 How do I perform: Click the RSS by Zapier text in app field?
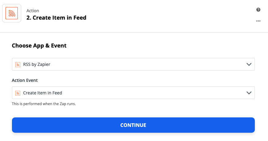tap(36, 64)
